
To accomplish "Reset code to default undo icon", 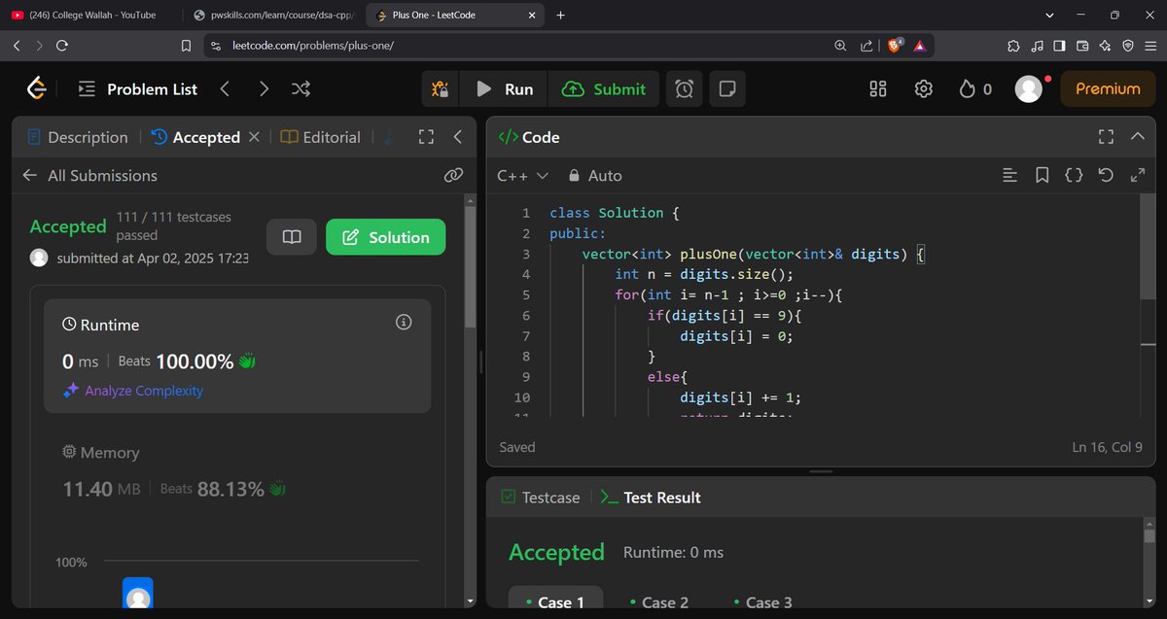I will coord(1106,176).
